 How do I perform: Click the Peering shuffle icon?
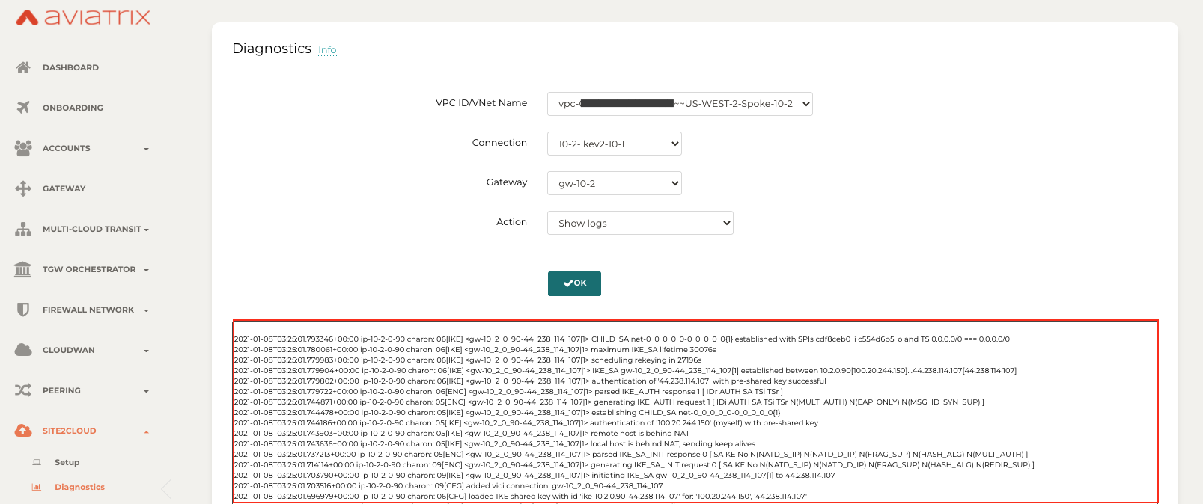[23, 390]
